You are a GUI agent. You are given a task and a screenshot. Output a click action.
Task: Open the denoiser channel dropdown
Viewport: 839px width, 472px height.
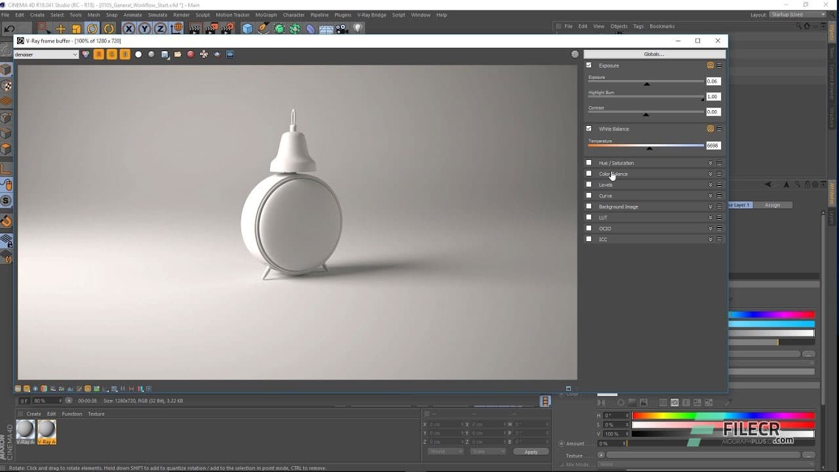pyautogui.click(x=74, y=54)
